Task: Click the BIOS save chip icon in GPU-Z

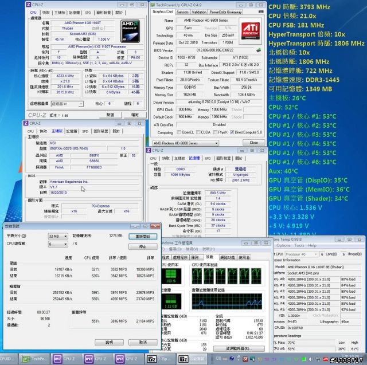Action: (259, 50)
